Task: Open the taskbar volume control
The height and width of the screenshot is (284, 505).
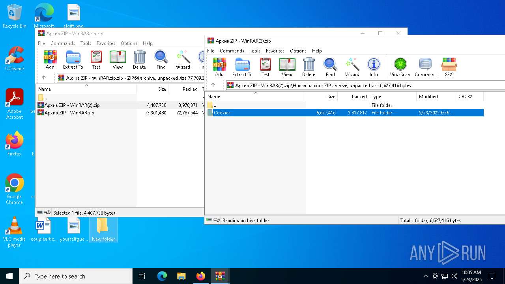Action: 454,276
